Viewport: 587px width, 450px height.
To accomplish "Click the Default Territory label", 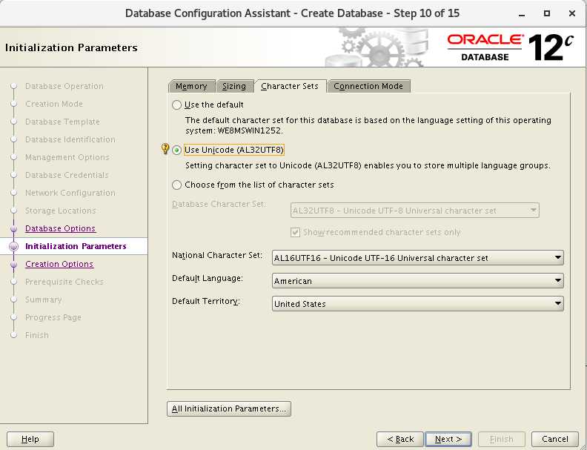I will click(206, 302).
